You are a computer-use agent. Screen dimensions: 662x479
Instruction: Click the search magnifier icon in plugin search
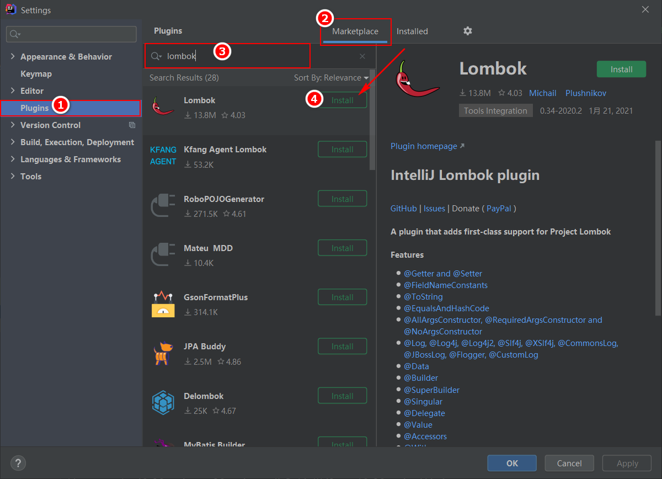click(x=156, y=56)
